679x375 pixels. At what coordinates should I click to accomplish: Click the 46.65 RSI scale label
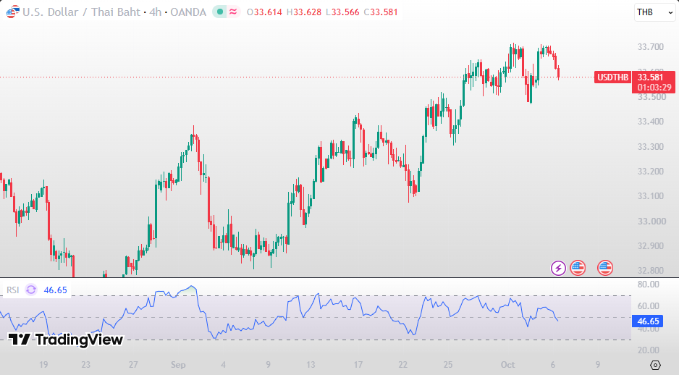(x=648, y=321)
